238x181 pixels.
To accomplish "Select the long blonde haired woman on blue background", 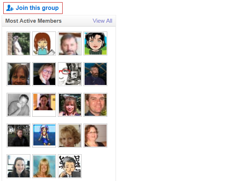I will pyautogui.click(x=44, y=166).
